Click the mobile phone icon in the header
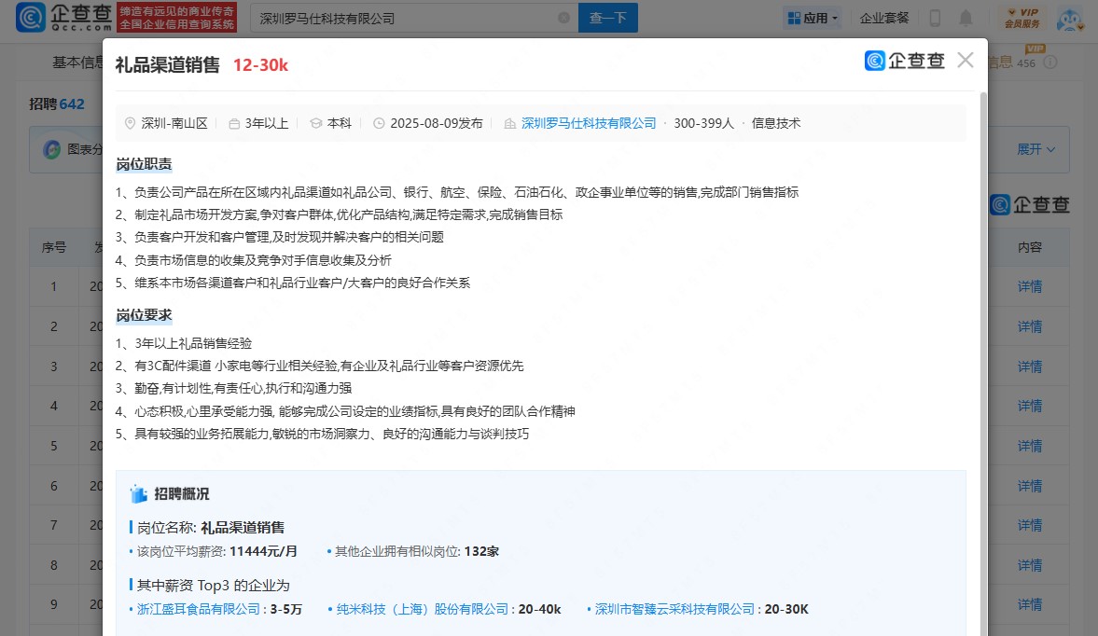 [935, 19]
